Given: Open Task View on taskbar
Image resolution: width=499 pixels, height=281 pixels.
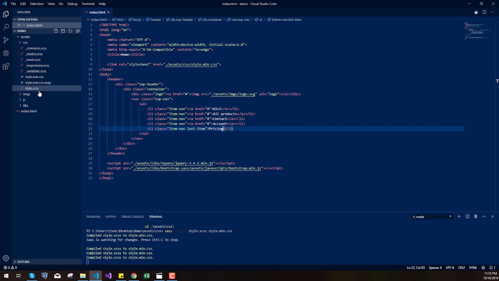Looking at the screenshot, I should click(18, 276).
